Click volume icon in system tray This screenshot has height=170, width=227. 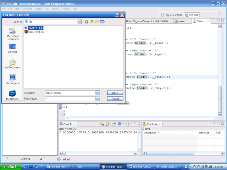pyautogui.click(x=211, y=167)
